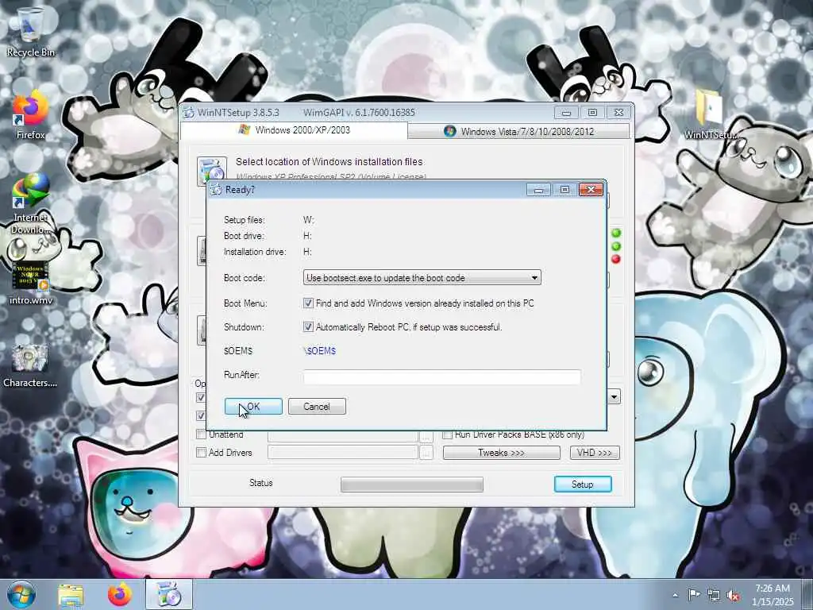Screen dimensions: 813x610
Task: Close the Ready? dialog
Action: click(x=591, y=190)
